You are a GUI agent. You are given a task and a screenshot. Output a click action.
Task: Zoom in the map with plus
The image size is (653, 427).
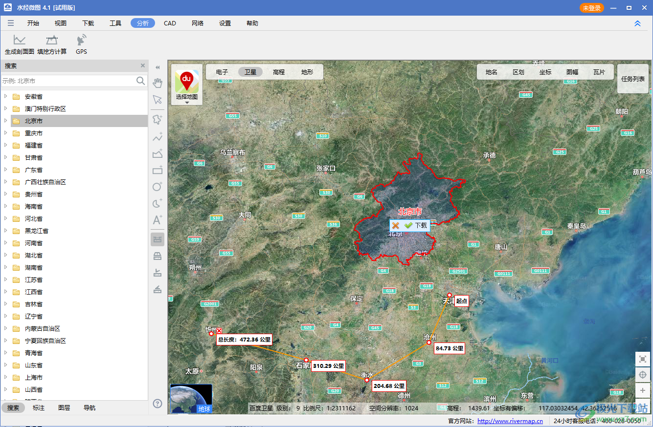(x=642, y=391)
